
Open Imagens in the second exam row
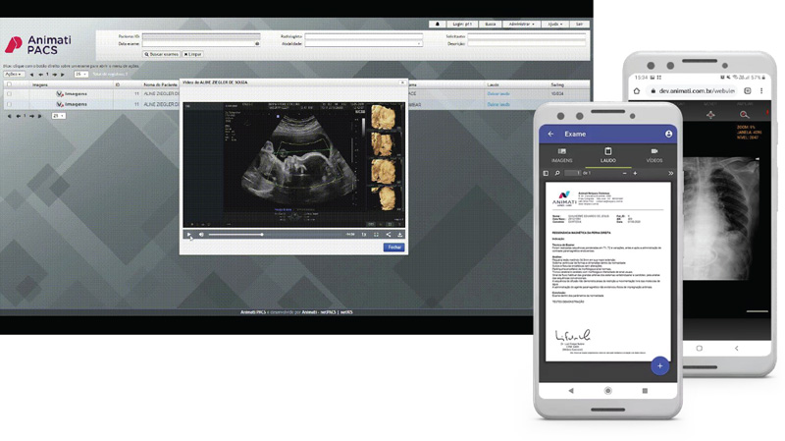pos(72,104)
